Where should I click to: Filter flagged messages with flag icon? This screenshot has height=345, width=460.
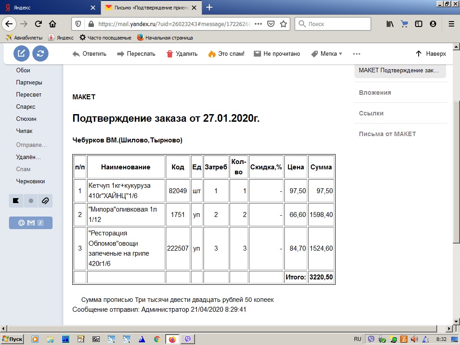coord(16,201)
